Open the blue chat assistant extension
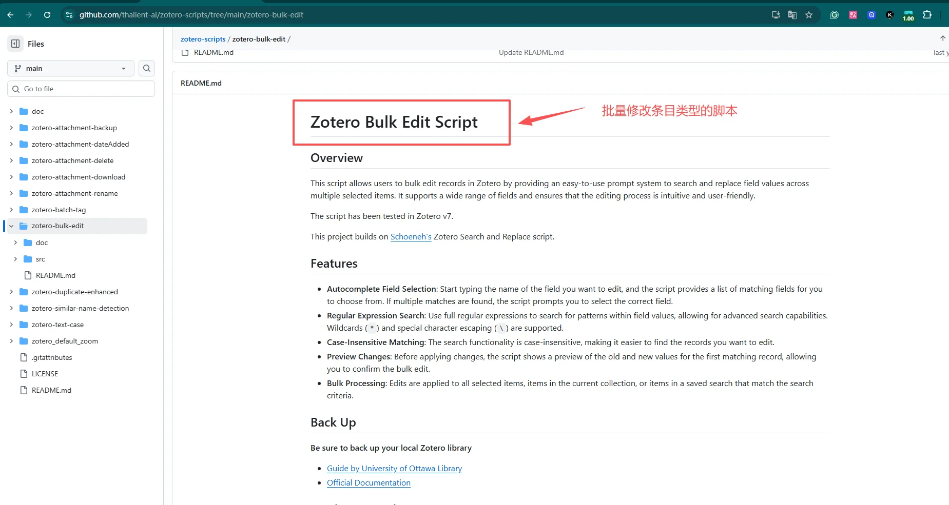Viewport: 949px width, 505px height. click(871, 15)
